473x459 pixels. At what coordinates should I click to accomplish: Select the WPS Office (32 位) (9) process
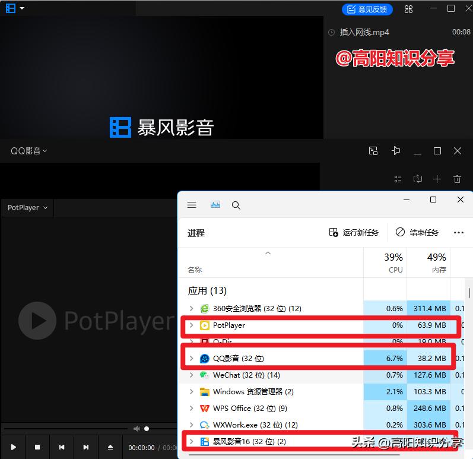coord(321,409)
